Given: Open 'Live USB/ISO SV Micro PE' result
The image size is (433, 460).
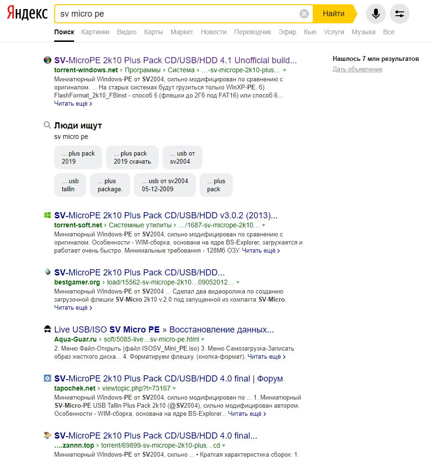Looking at the screenshot, I should [164, 330].
